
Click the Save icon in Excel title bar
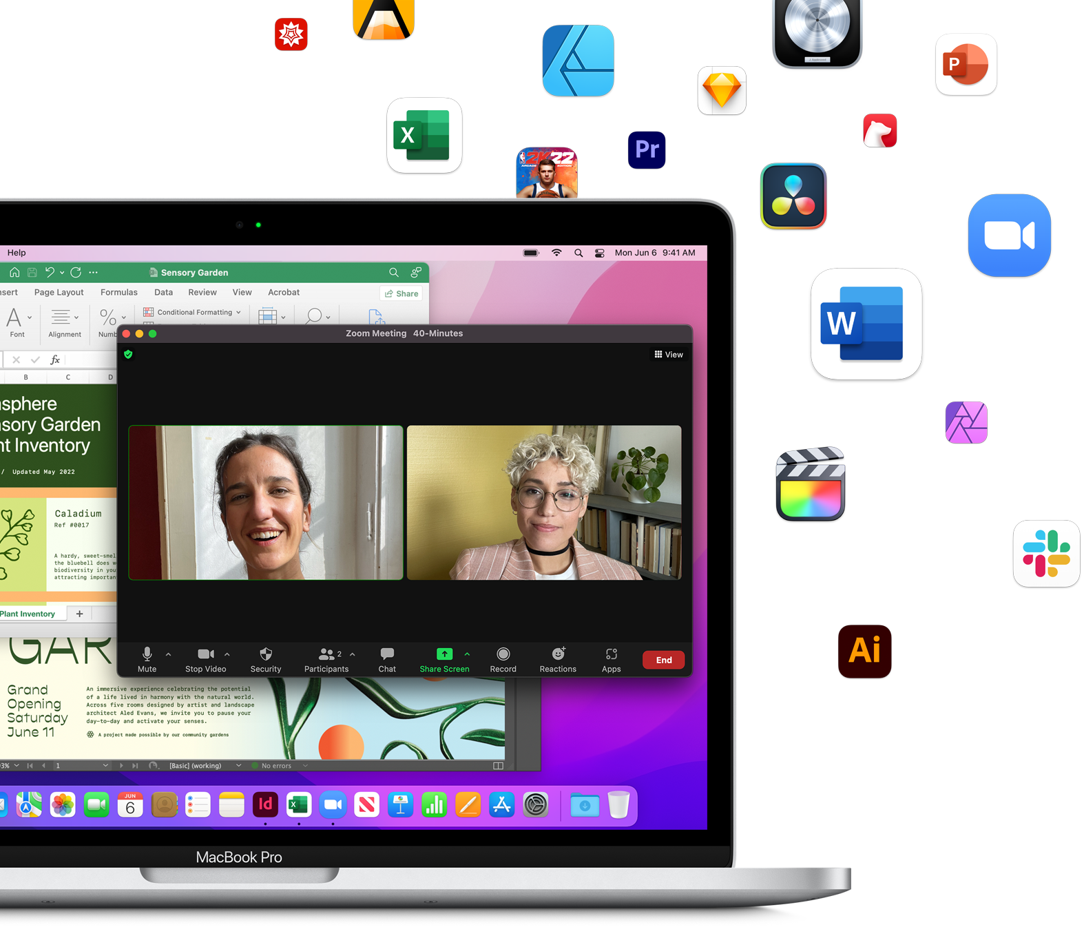[x=32, y=272]
